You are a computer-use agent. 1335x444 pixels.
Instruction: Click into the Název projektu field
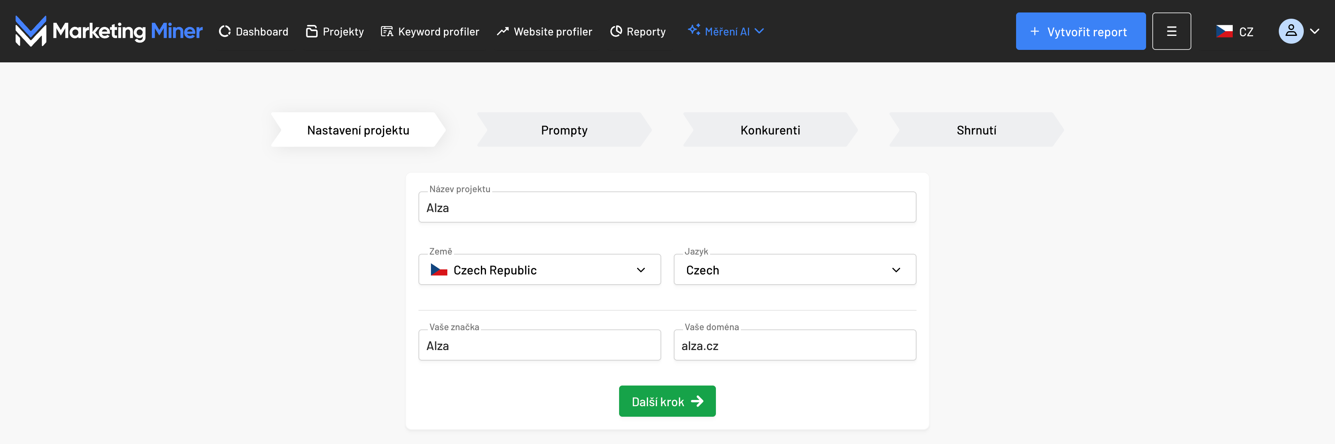[x=667, y=207]
